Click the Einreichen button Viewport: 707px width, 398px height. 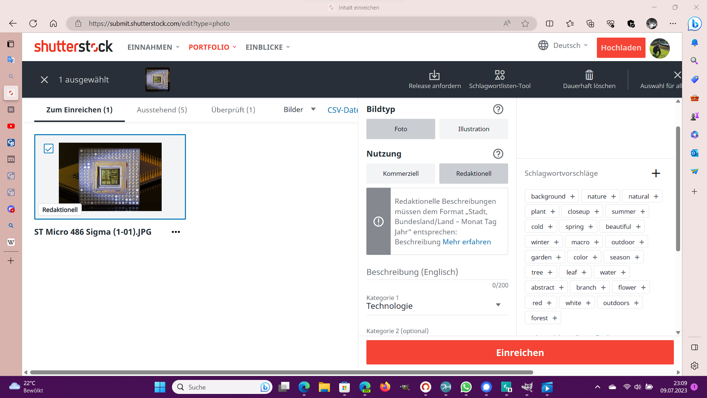point(520,352)
